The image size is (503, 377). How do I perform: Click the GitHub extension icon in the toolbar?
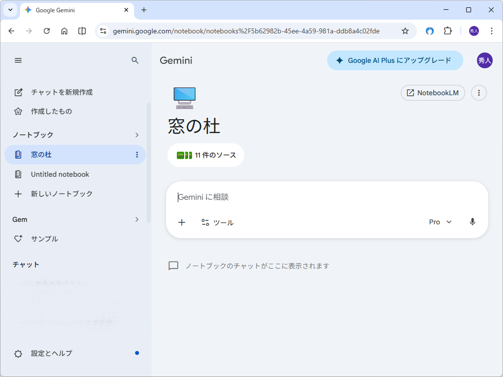(429, 30)
